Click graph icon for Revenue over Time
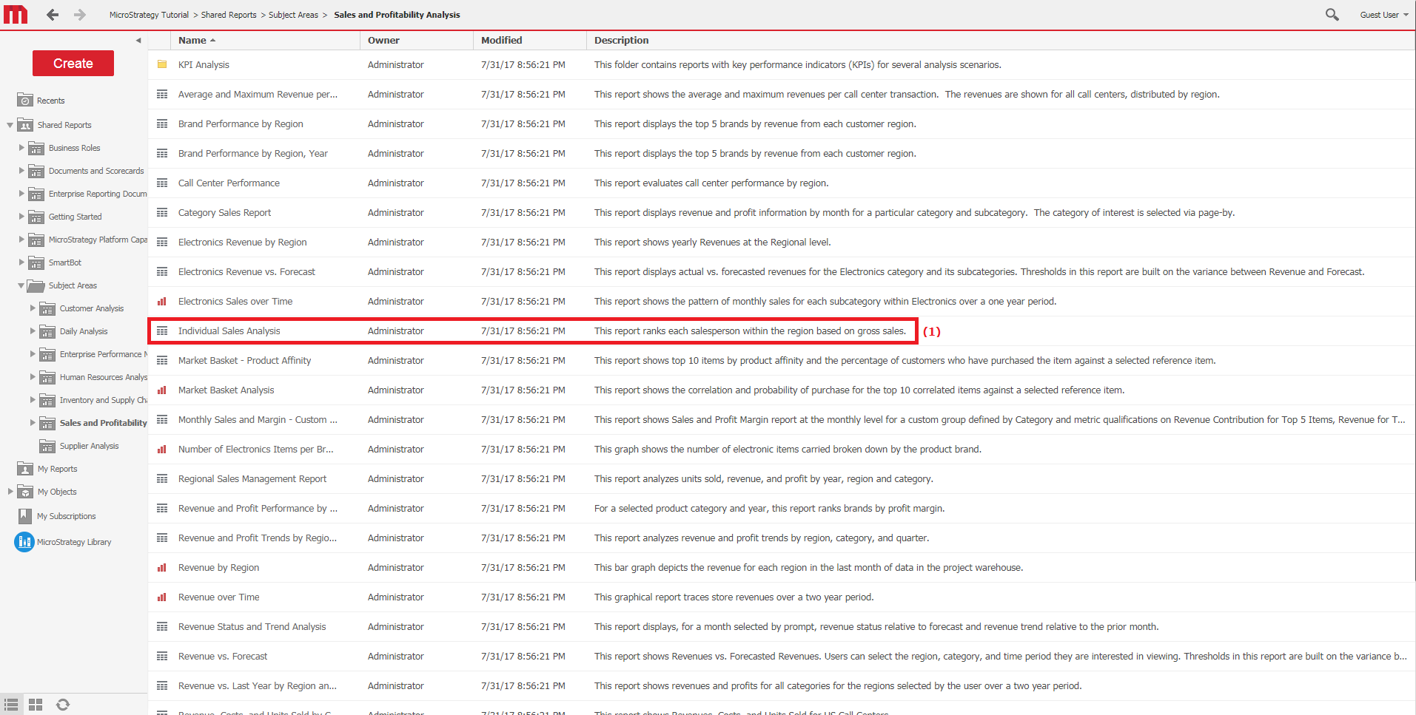The height and width of the screenshot is (715, 1416). [162, 597]
